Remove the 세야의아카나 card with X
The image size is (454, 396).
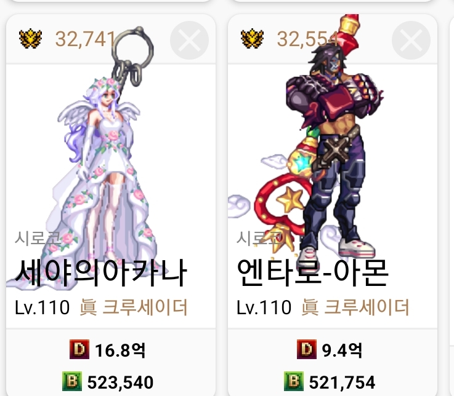pyautogui.click(x=189, y=41)
